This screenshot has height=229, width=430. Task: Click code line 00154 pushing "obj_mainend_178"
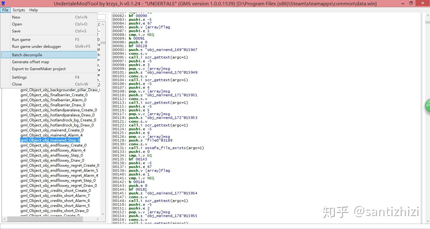[155, 216]
